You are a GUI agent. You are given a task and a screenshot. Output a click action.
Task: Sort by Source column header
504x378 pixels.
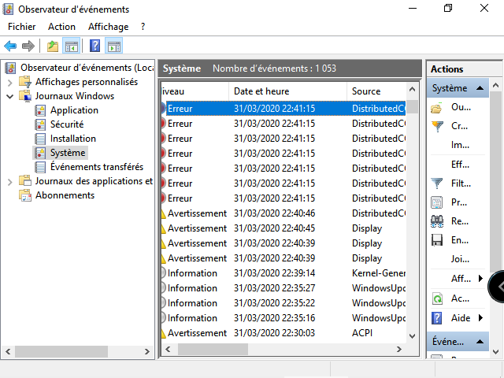[x=376, y=91]
